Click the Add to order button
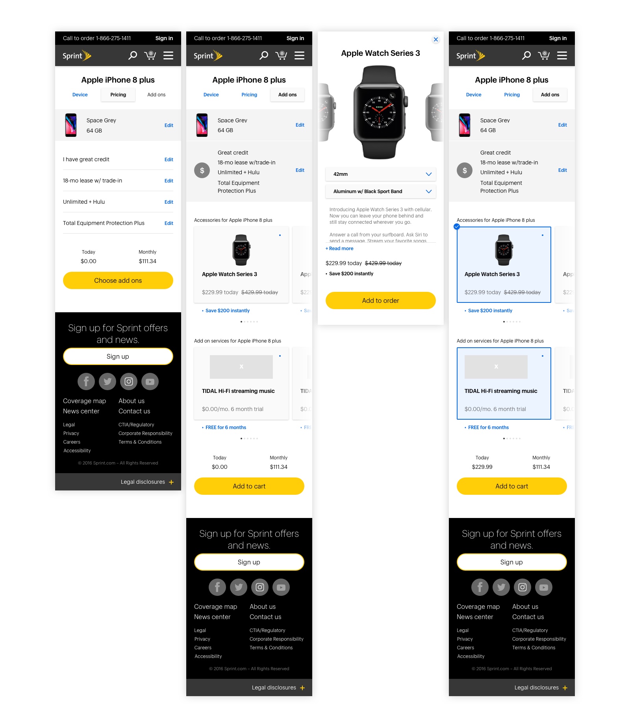 (381, 300)
